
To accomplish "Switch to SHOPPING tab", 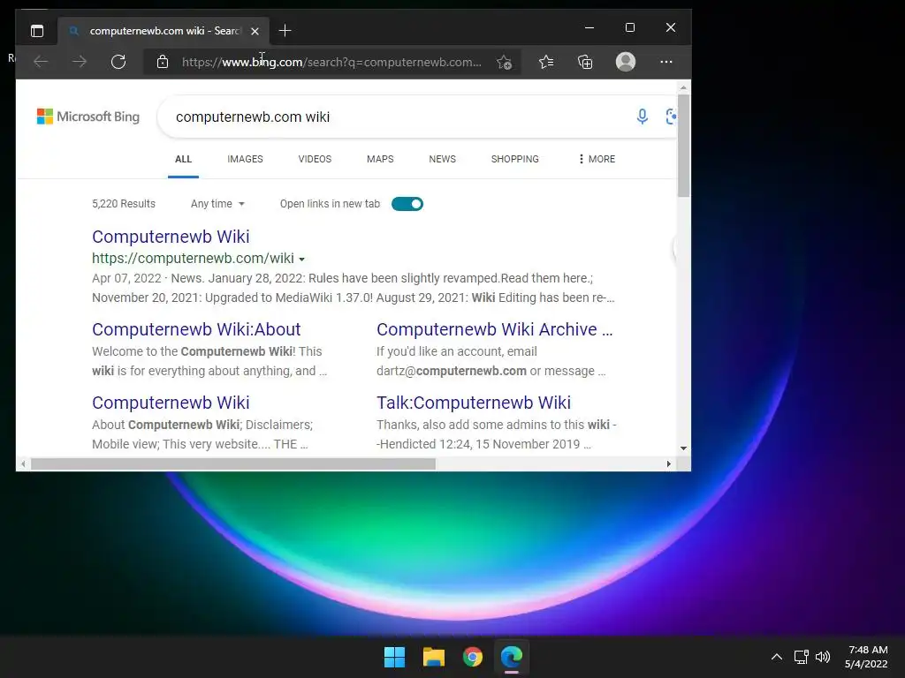I will [x=515, y=159].
